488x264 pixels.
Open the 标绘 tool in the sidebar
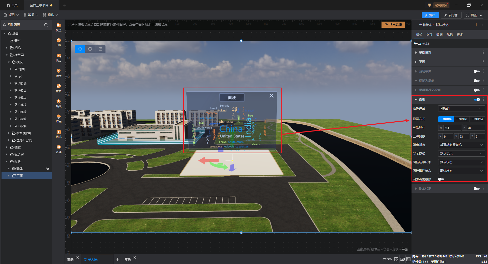coord(58,73)
